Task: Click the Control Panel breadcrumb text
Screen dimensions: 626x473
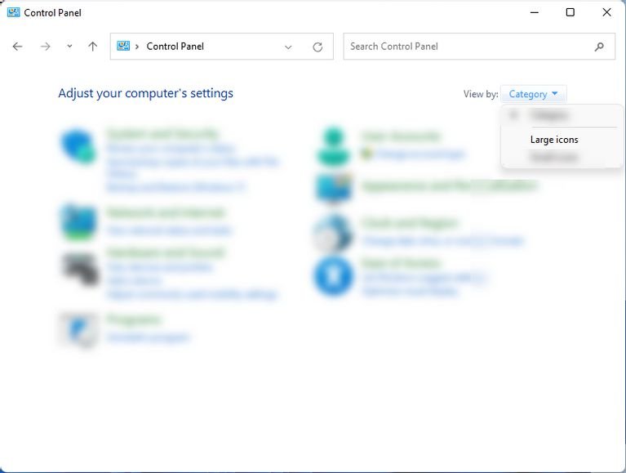Action: [x=175, y=47]
